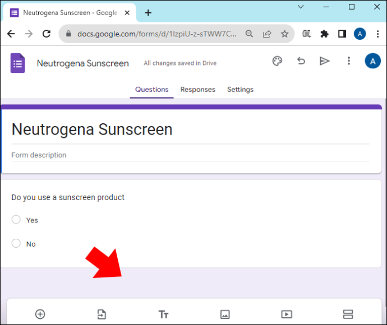Select the Yes radio option
Image resolution: width=387 pixels, height=325 pixels.
point(16,220)
